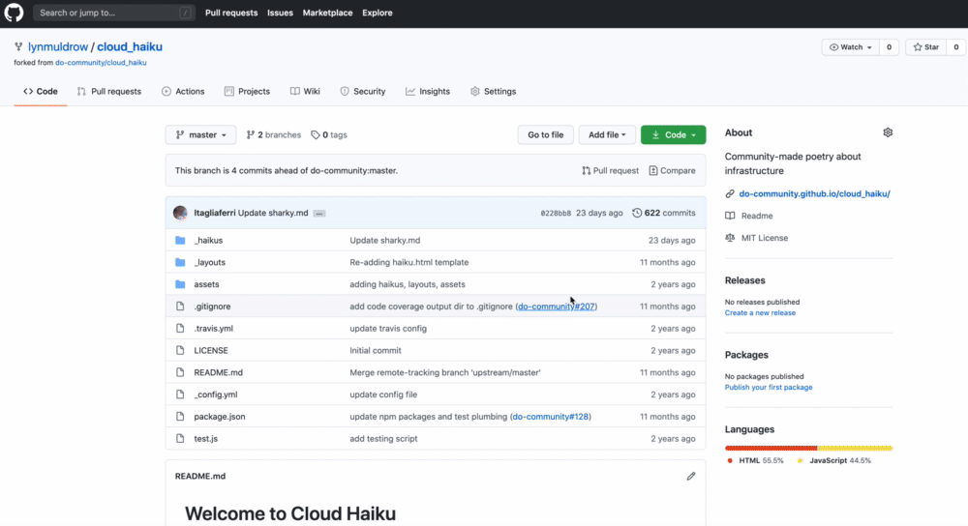Click the README.md file icon
Screen dimensions: 968x526
pos(180,372)
